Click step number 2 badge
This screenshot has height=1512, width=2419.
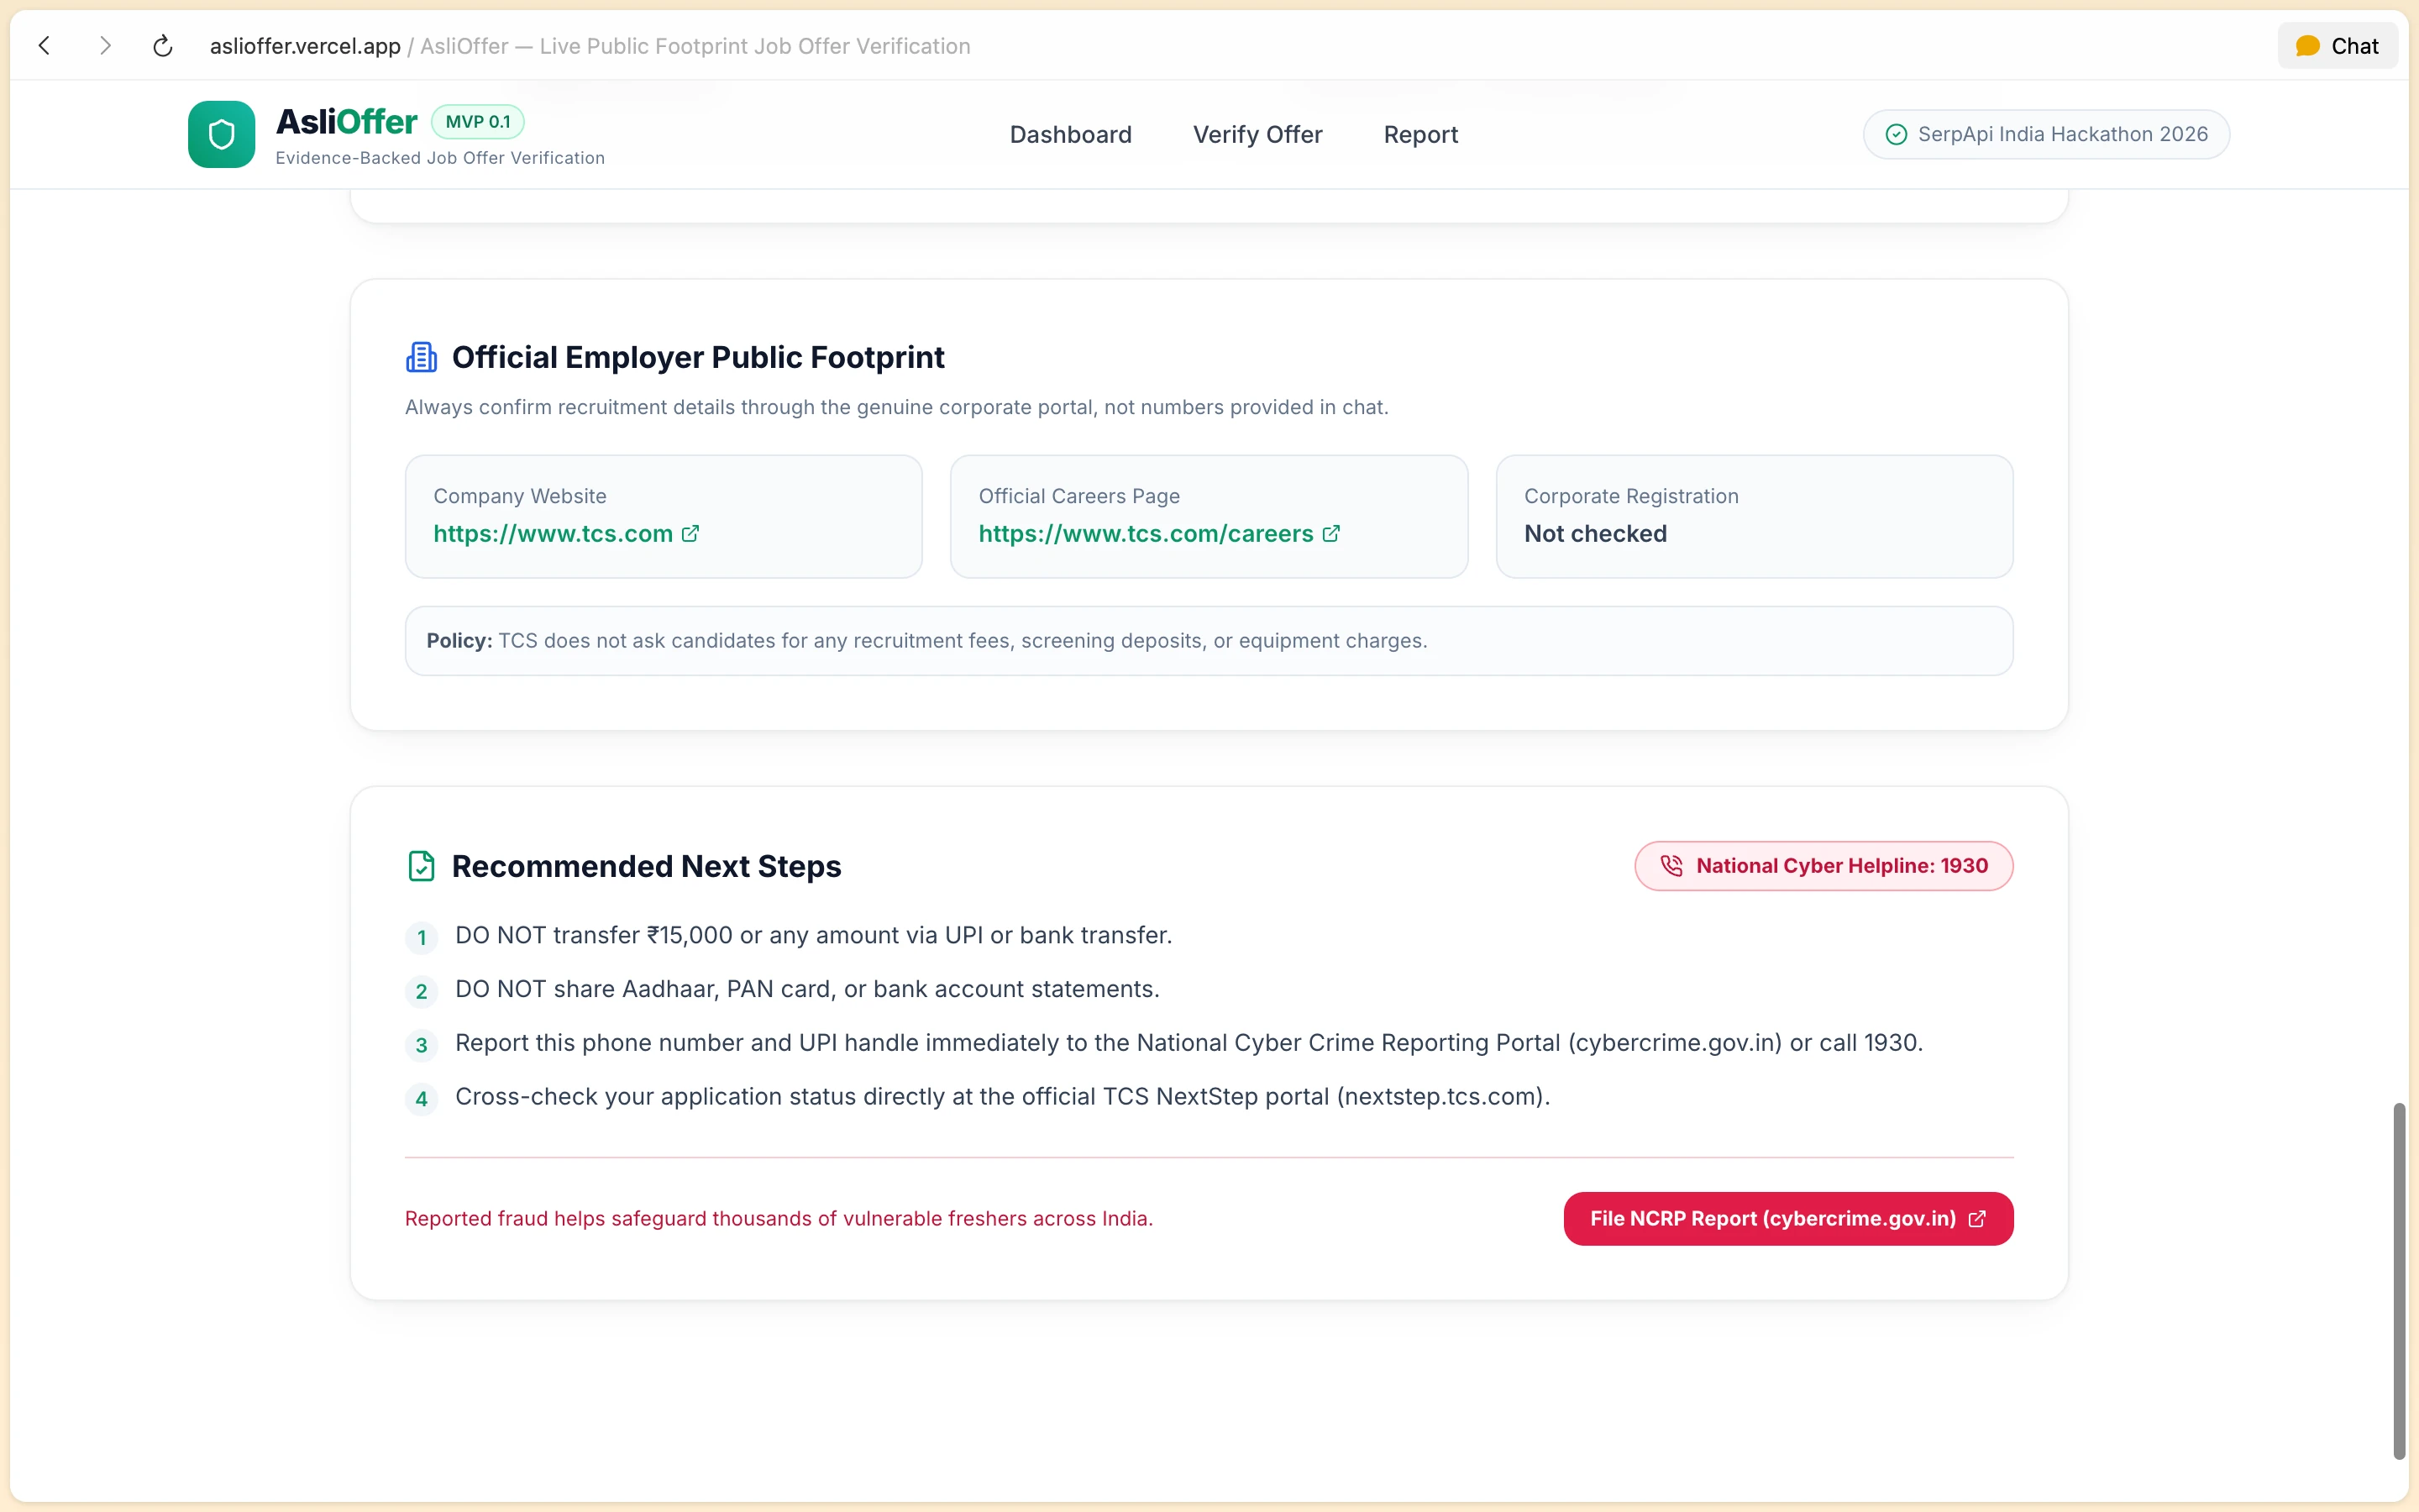(x=421, y=992)
